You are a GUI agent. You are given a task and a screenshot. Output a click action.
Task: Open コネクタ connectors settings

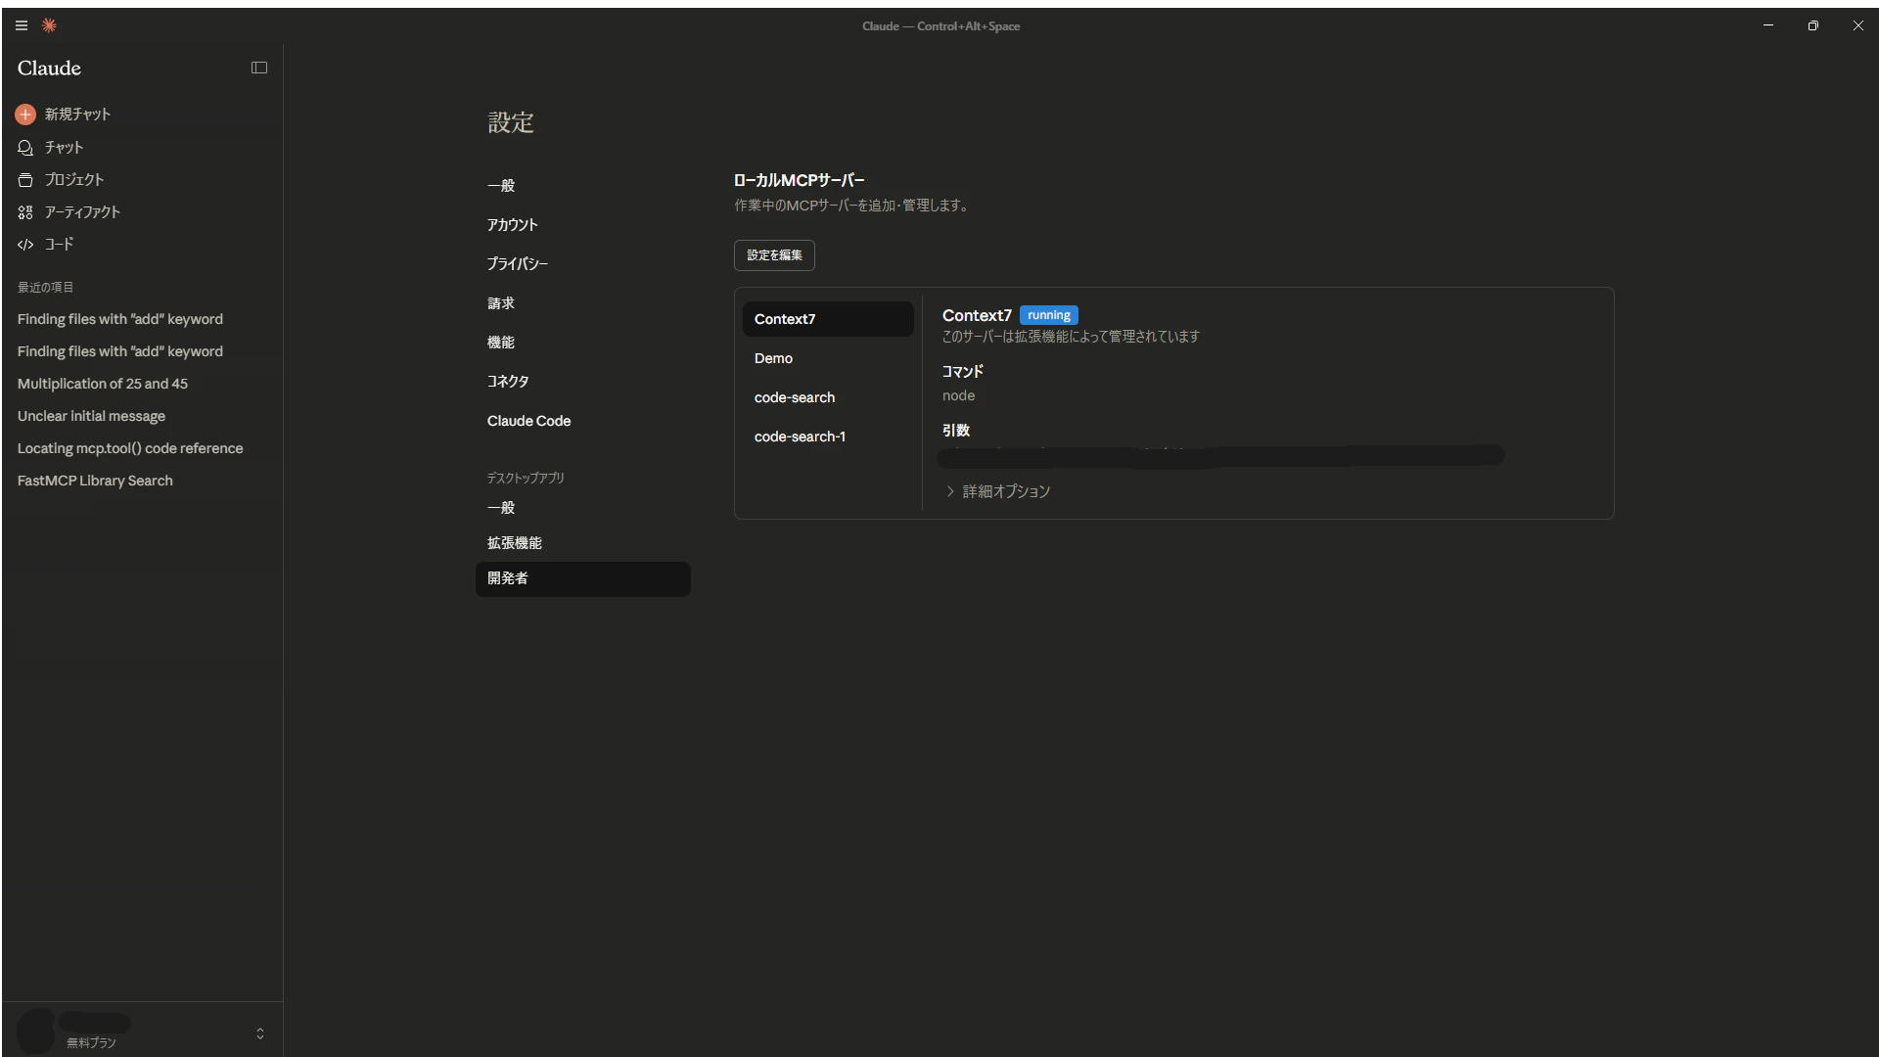[x=583, y=381]
